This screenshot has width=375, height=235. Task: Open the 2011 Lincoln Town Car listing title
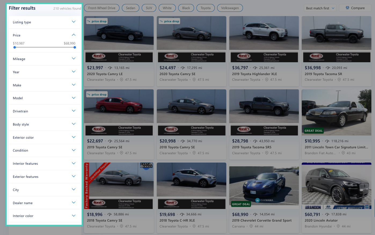pyautogui.click(x=336, y=147)
